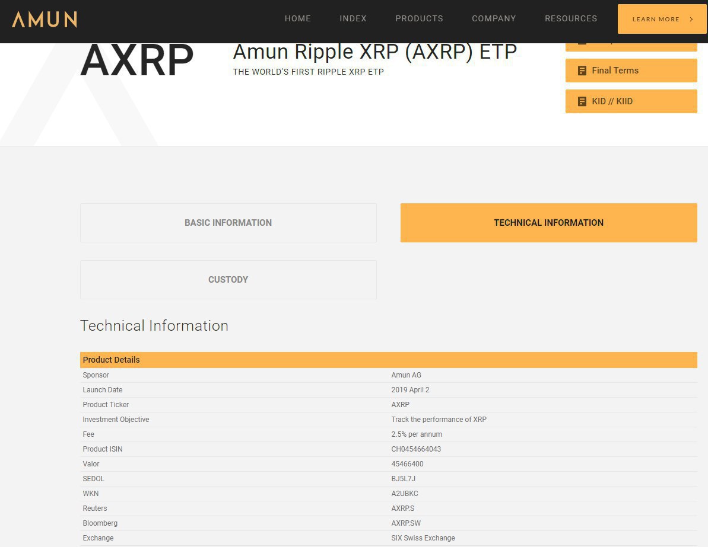The height and width of the screenshot is (547, 708).
Task: Click the Amun Ripple XRP (AXRP) ETP title
Action: (x=374, y=52)
